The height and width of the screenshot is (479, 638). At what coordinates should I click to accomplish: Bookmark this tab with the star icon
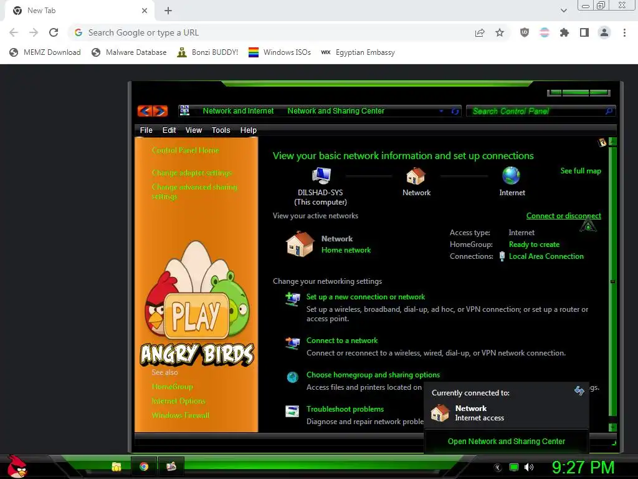pyautogui.click(x=500, y=32)
